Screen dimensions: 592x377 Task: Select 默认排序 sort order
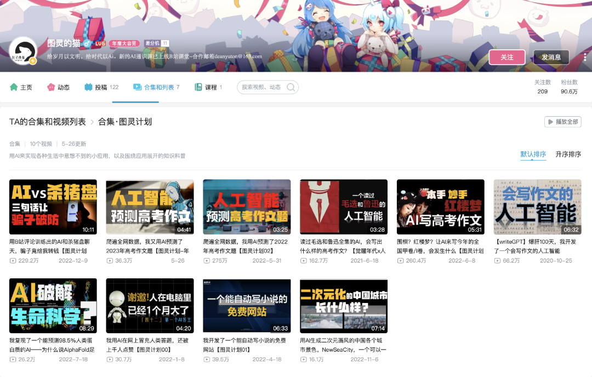pos(533,154)
